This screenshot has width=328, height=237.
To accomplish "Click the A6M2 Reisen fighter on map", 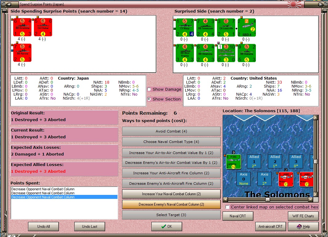I will (x=286, y=179).
